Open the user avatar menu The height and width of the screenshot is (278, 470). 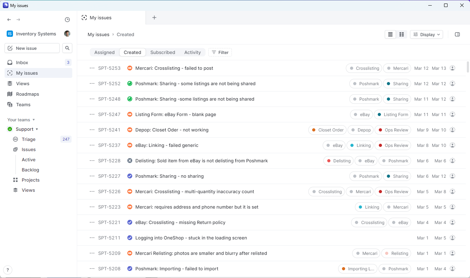[x=67, y=34]
